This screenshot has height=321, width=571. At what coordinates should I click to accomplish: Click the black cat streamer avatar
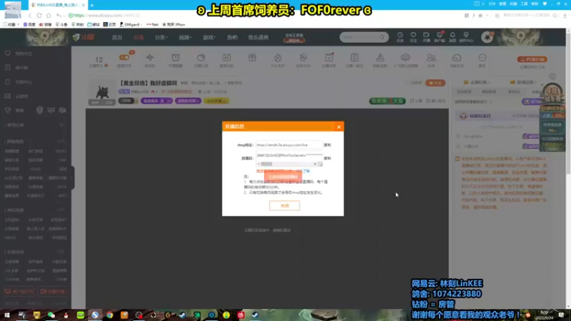102,92
